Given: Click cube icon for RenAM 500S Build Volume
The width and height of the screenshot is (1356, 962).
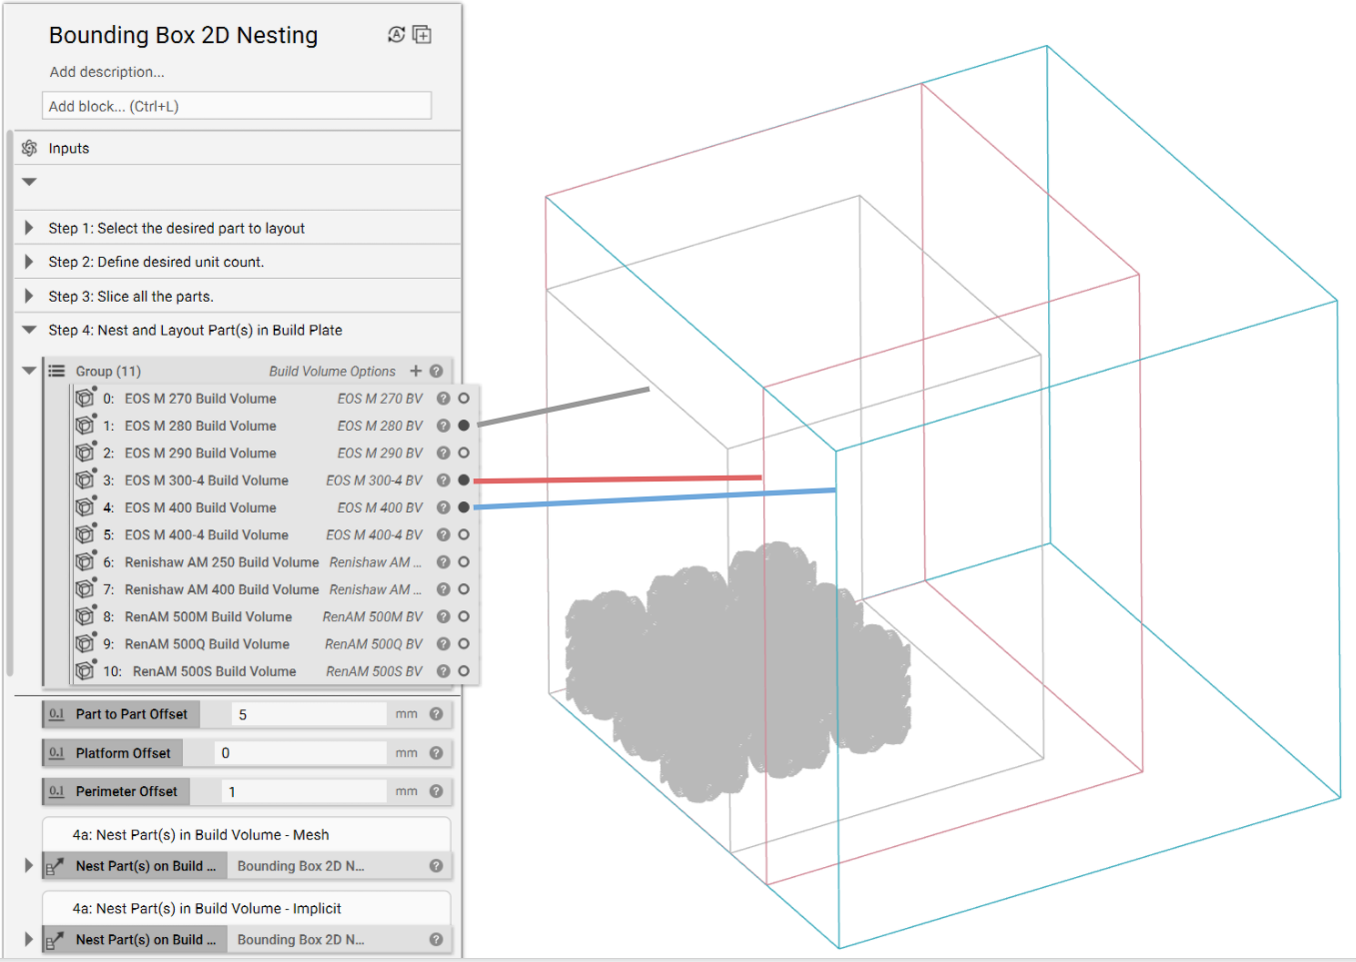Looking at the screenshot, I should 85,671.
